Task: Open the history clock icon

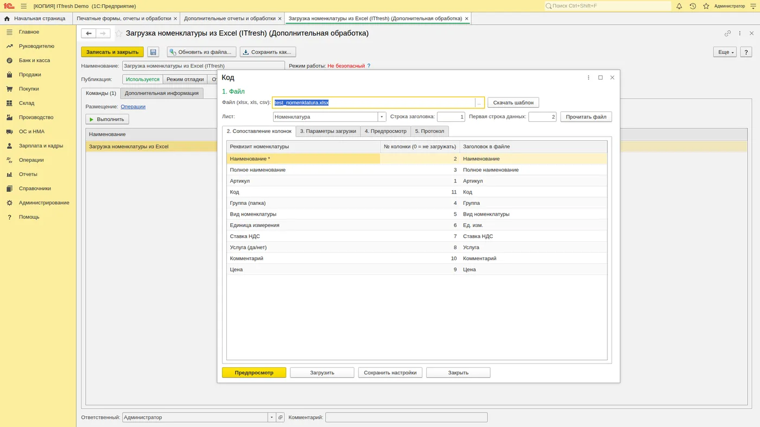Action: [693, 6]
